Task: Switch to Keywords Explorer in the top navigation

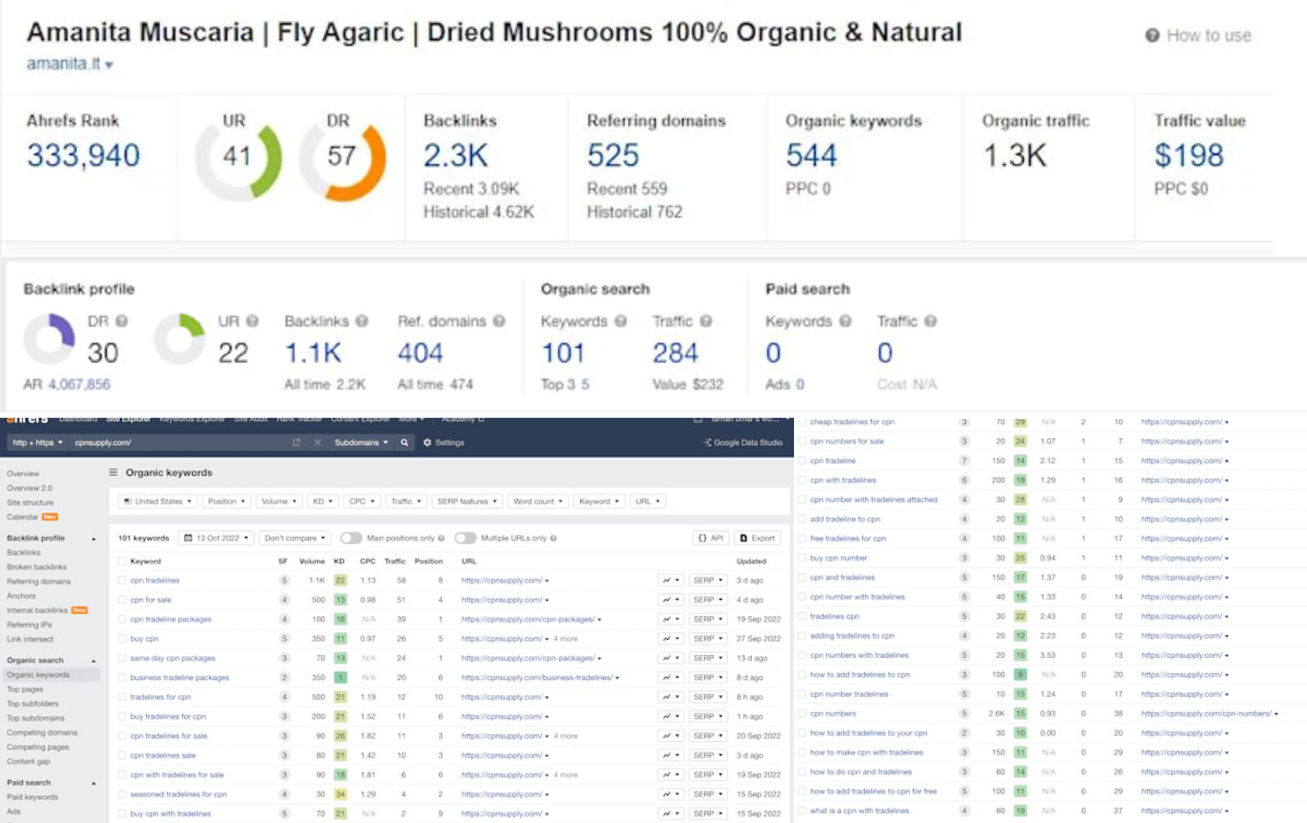Action: point(193,419)
